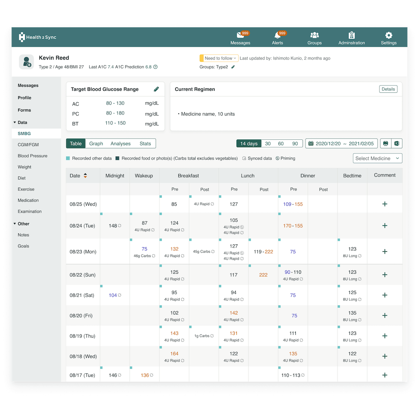This screenshot has height=409, width=419.
Task: Open the Select Medicine dropdown
Action: 377,158
